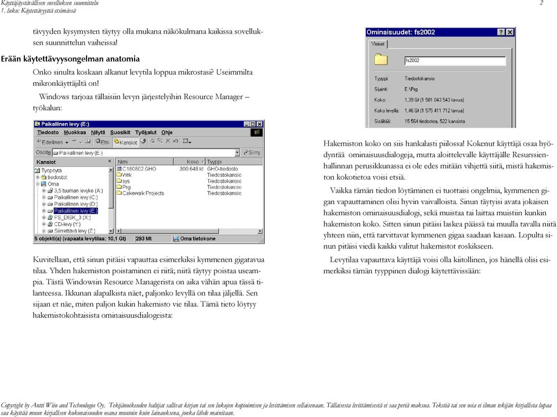Open the Tiedosto menu in Explorer window
The image size is (557, 417).
click(x=48, y=132)
